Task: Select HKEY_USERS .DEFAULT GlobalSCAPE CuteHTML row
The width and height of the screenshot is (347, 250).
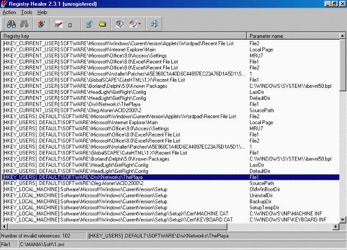Action: tap(170, 153)
